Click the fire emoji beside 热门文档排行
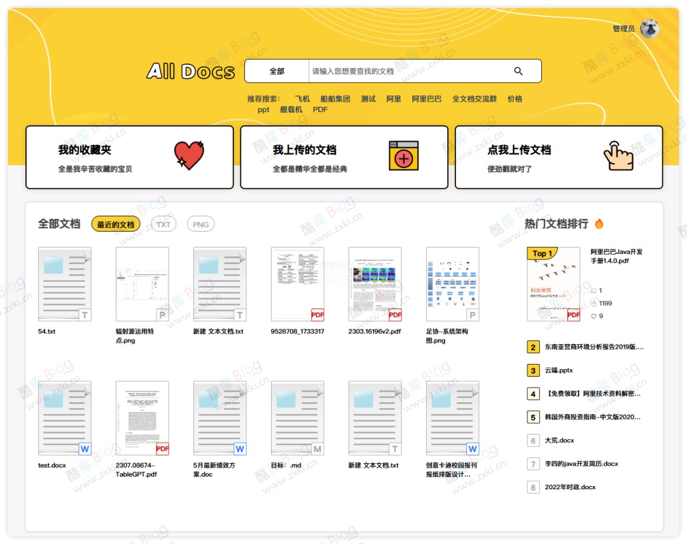The width and height of the screenshot is (687, 544). point(600,224)
